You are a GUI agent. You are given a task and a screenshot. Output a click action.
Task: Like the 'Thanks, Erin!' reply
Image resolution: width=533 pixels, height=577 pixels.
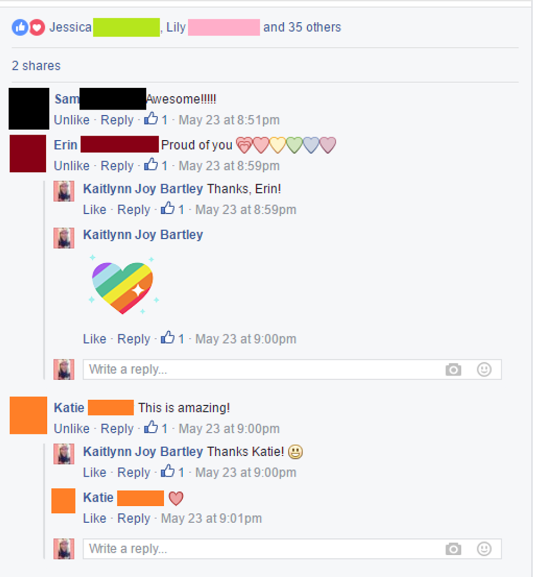(95, 210)
